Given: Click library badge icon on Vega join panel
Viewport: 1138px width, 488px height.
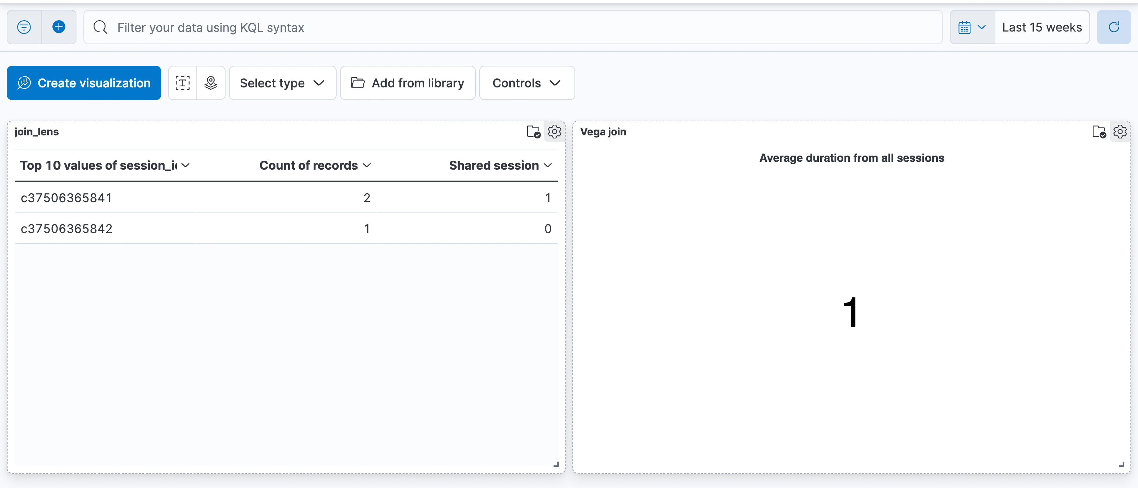Looking at the screenshot, I should (x=1099, y=132).
